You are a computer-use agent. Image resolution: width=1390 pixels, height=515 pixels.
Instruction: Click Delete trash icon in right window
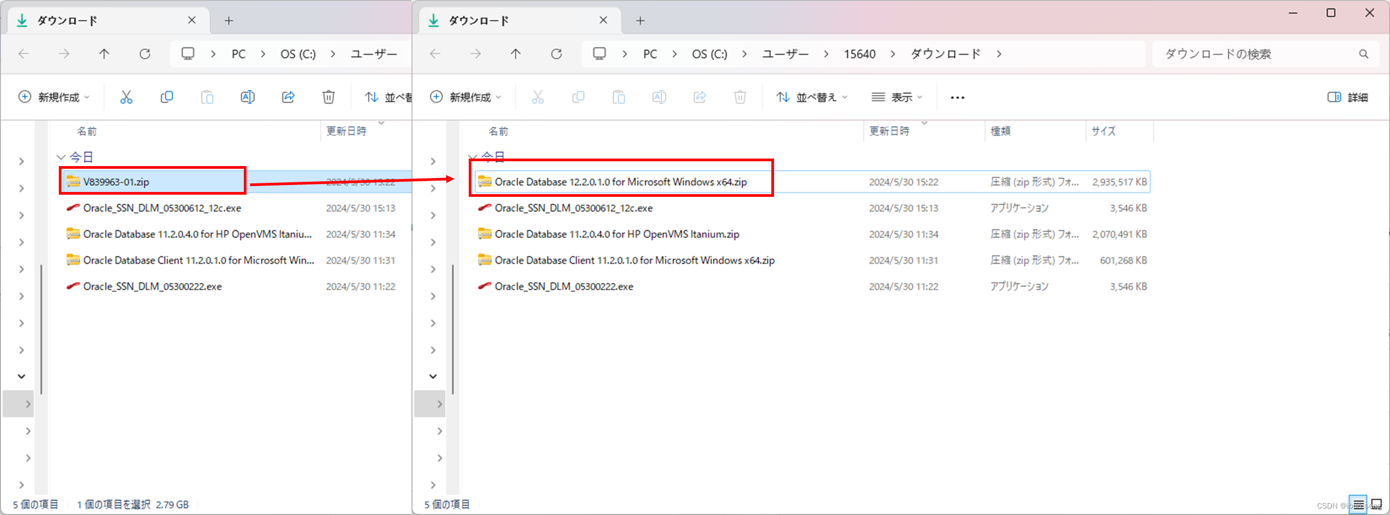coord(741,97)
